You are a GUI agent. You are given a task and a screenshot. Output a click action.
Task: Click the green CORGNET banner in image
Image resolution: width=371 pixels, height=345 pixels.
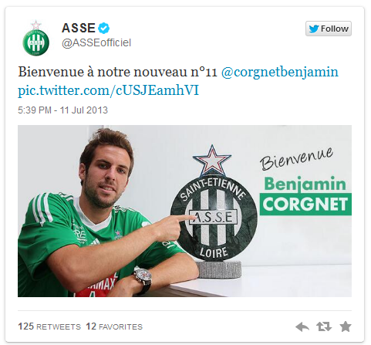305,205
